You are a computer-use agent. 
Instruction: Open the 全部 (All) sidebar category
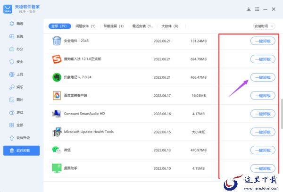[16, 125]
